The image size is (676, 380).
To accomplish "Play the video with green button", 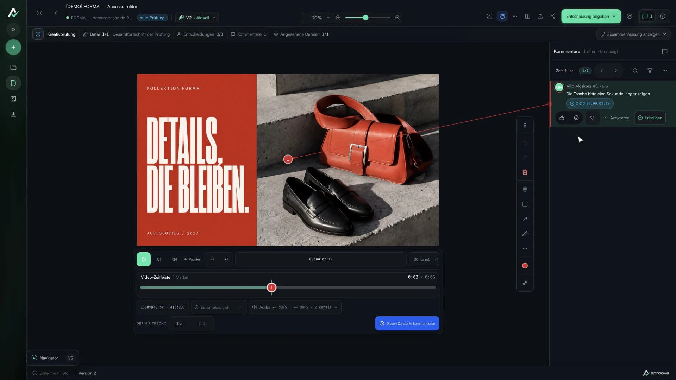I will pyautogui.click(x=144, y=259).
